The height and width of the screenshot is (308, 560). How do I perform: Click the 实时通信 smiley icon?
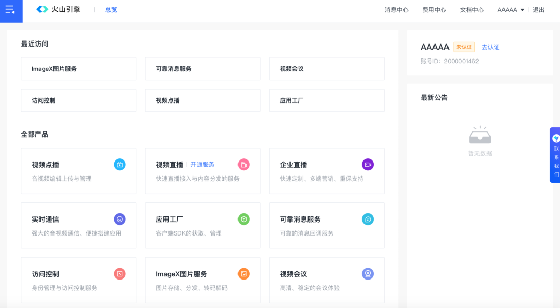[x=120, y=219]
